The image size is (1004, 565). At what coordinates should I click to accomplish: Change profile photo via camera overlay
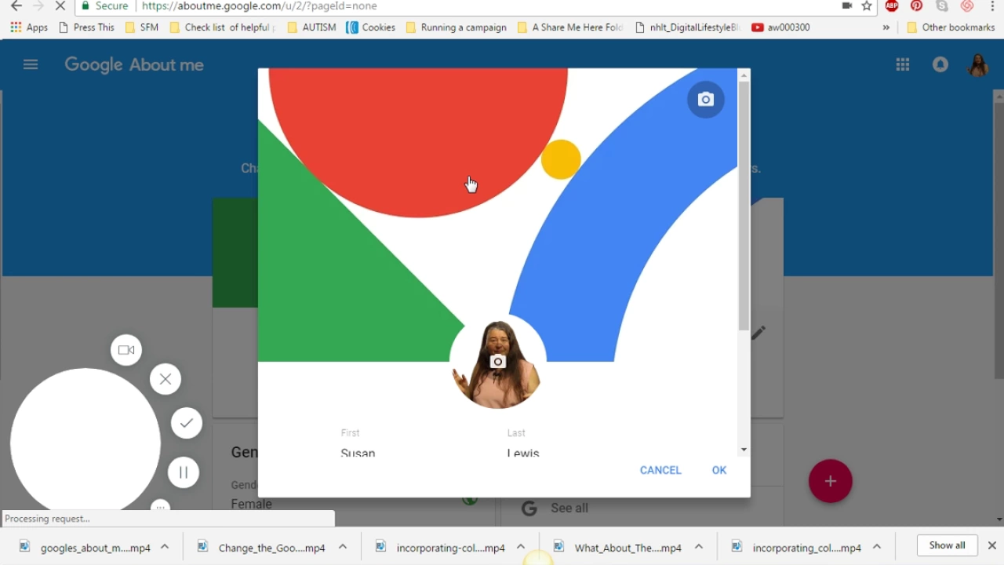coord(497,362)
